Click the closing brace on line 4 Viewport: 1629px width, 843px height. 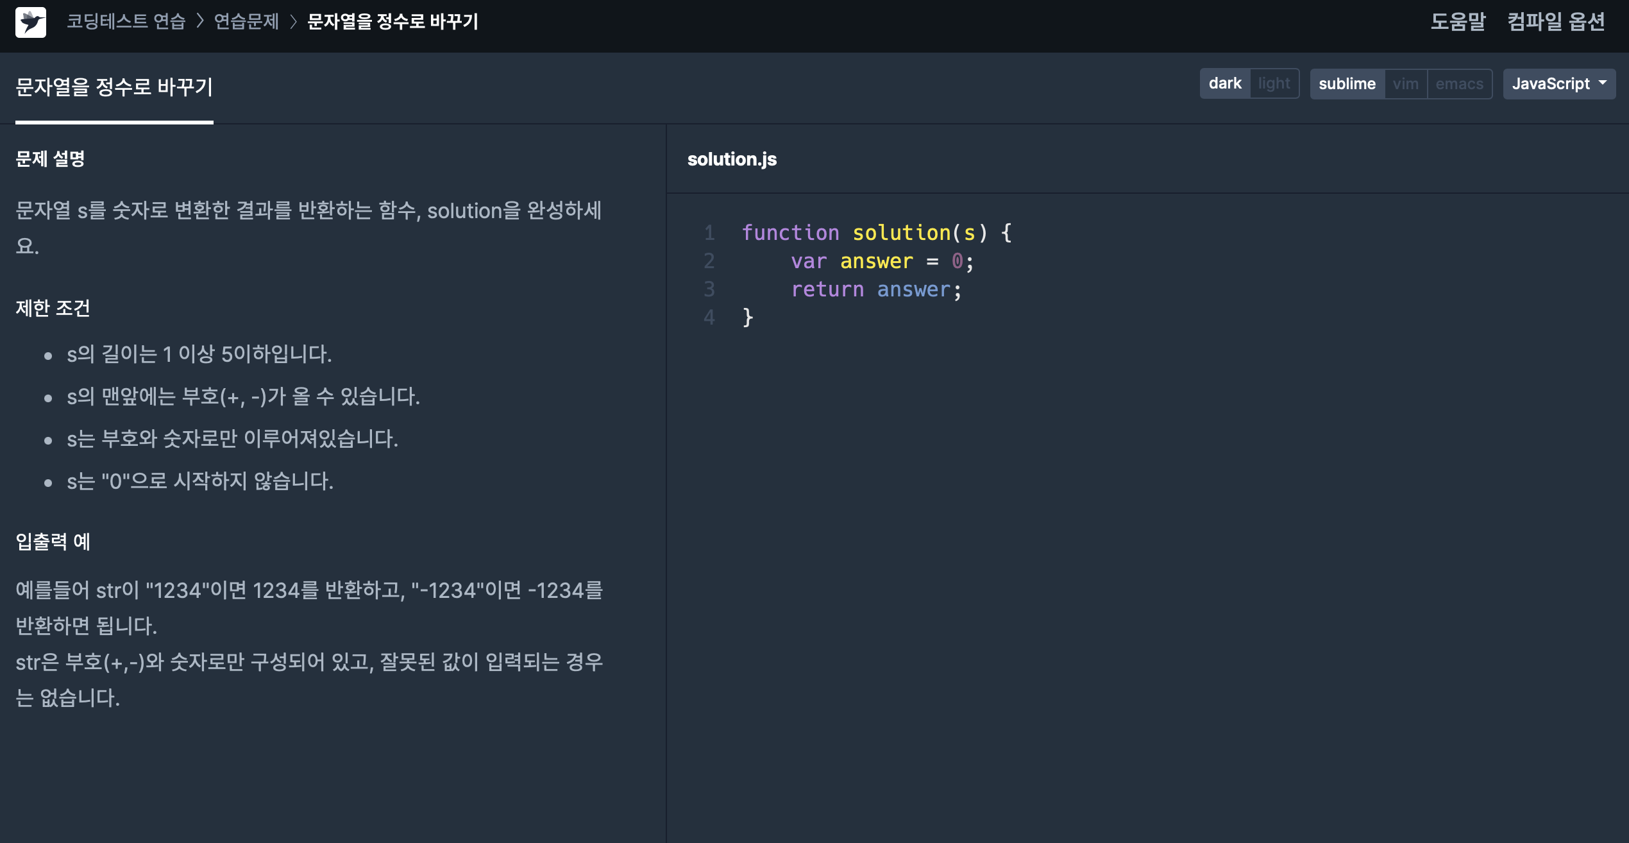tap(748, 318)
